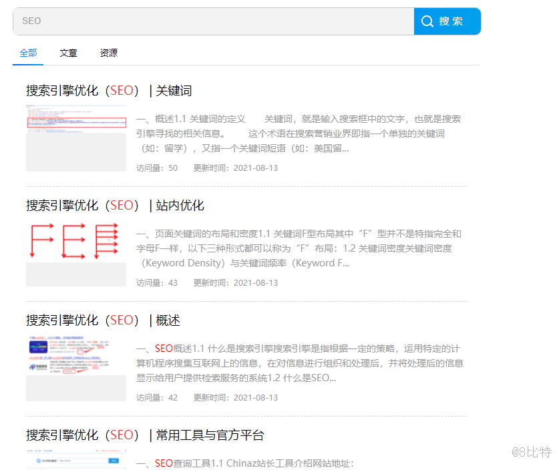Select the 全部 tab
Image resolution: width=559 pixels, height=470 pixels.
(x=28, y=52)
